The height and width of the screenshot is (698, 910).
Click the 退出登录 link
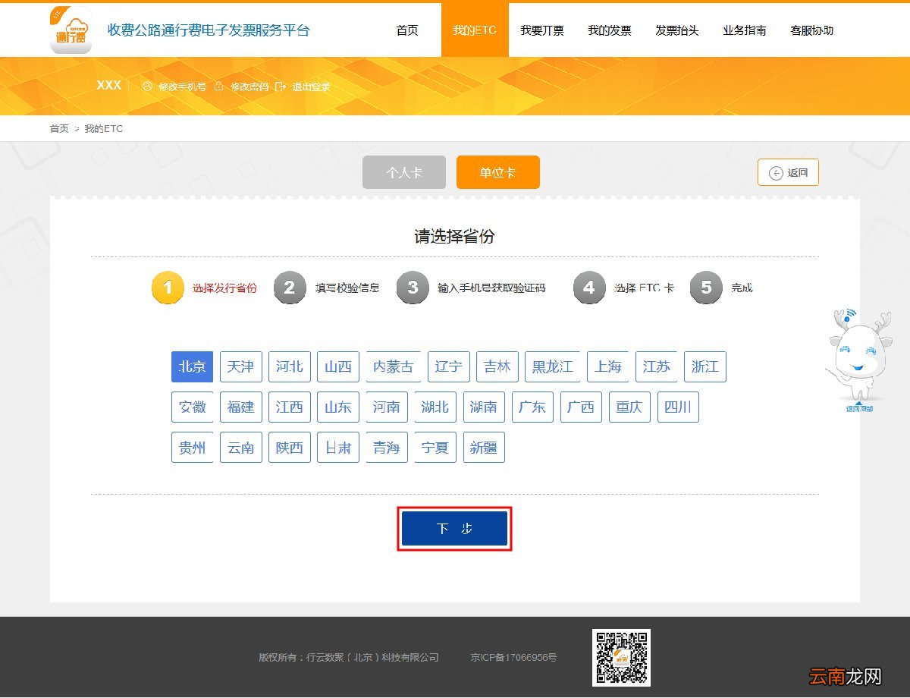click(x=312, y=87)
